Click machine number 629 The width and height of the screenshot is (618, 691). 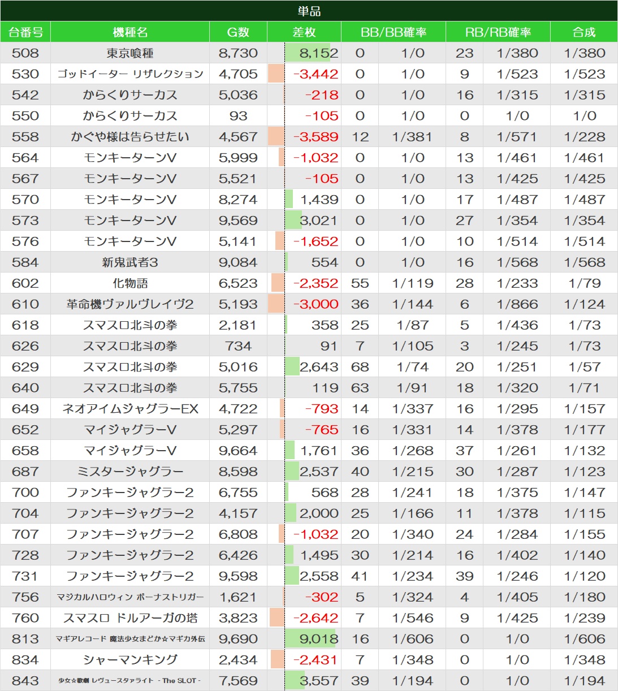coord(25,367)
